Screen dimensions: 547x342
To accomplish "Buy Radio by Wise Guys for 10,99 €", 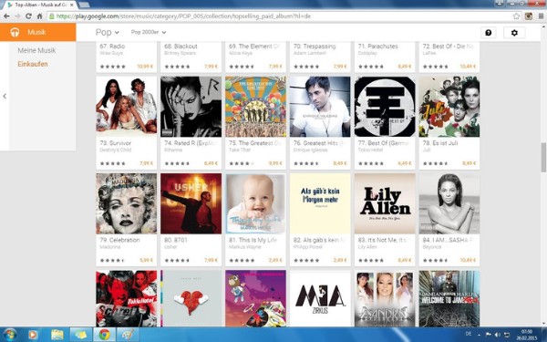I will coord(145,67).
